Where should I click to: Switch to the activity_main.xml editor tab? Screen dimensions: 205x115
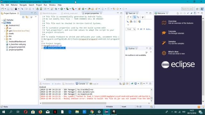70,13
